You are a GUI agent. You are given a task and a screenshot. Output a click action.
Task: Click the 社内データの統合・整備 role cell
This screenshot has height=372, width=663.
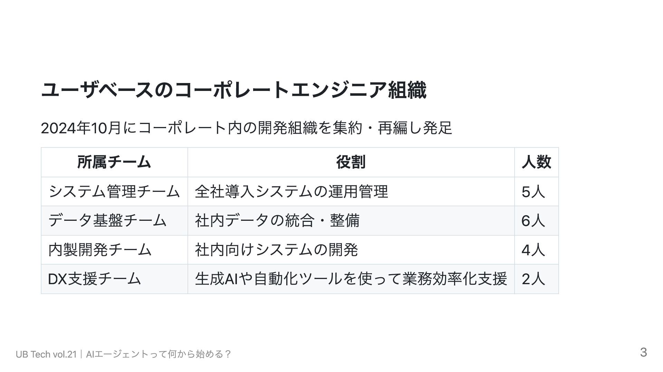[351, 221]
